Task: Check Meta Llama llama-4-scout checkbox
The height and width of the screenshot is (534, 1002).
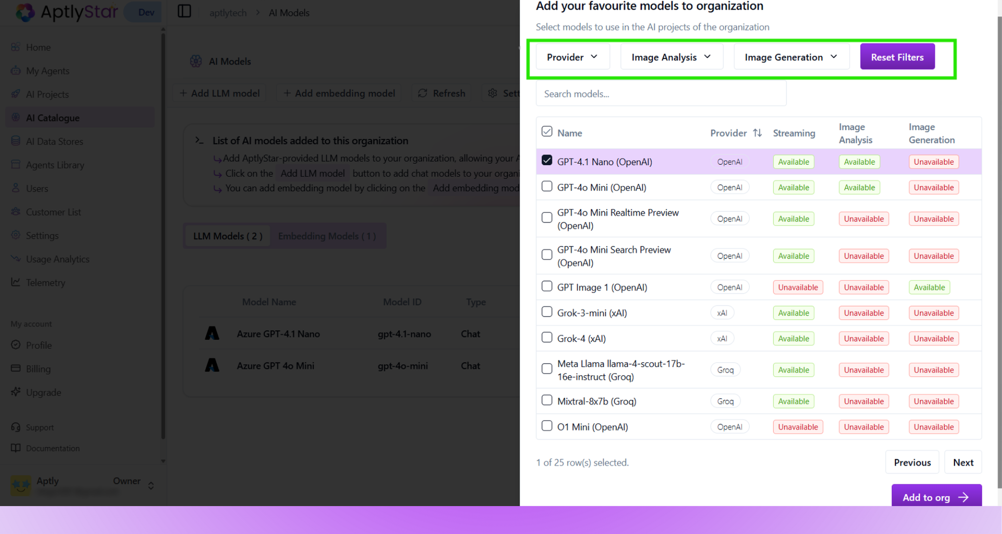Action: [547, 369]
